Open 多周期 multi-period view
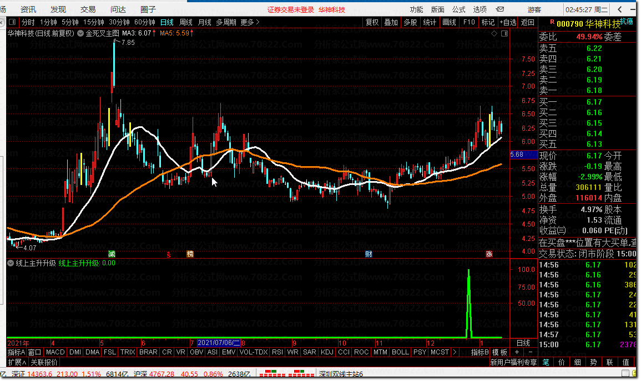The image size is (641, 381). click(226, 22)
